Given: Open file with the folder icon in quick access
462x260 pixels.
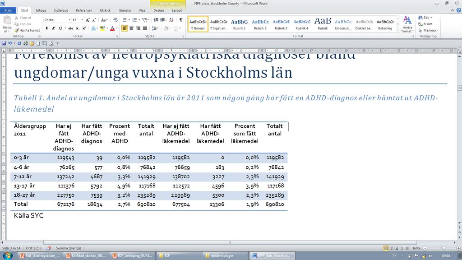Looking at the screenshot, I should 32,43.
